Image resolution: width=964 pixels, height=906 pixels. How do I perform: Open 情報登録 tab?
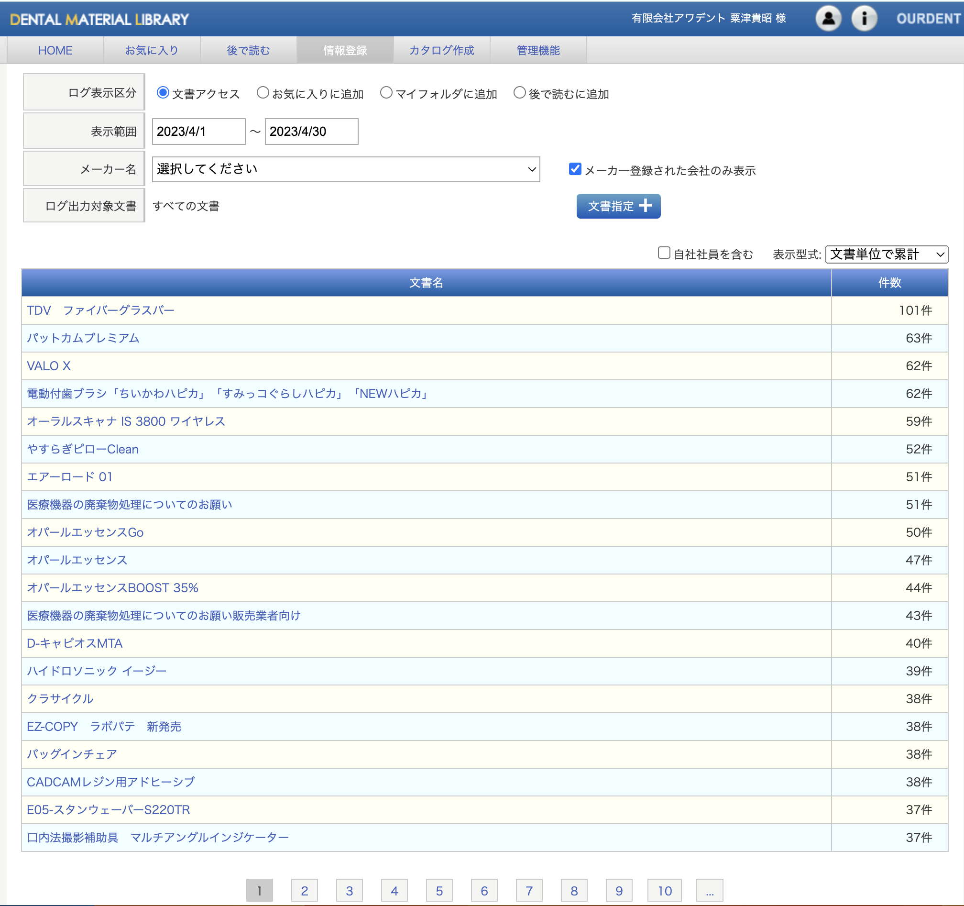[x=345, y=50]
